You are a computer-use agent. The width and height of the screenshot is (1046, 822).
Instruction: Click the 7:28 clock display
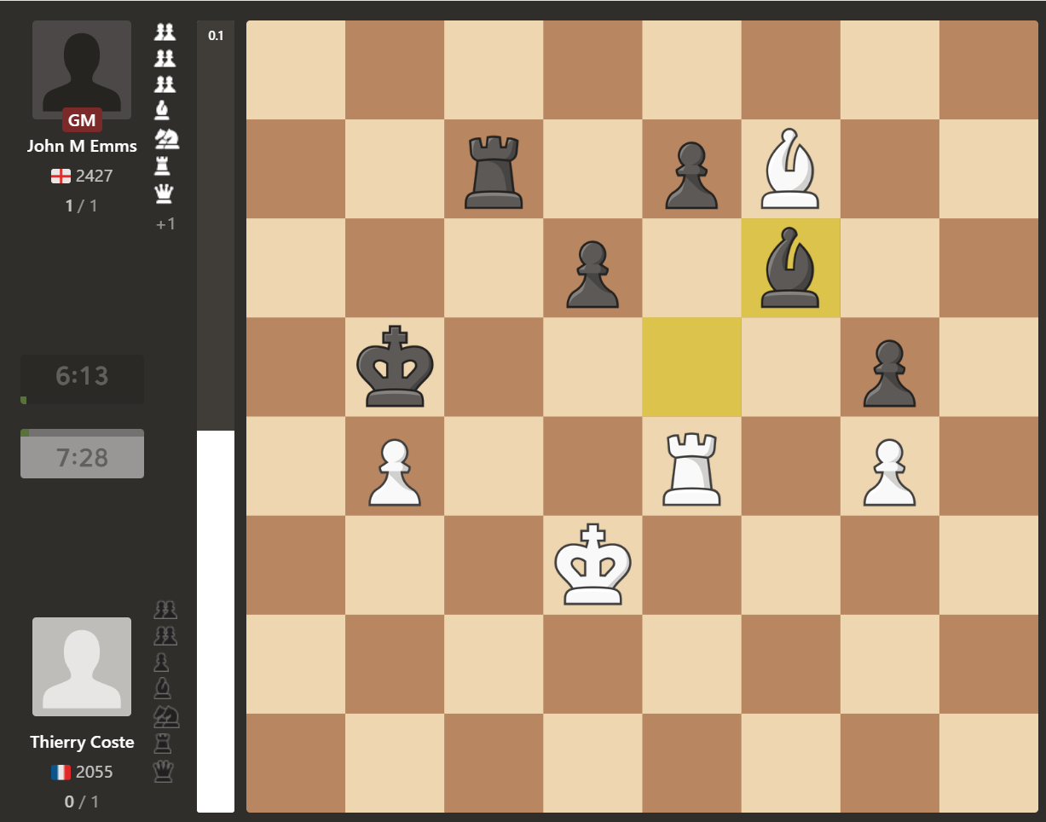pos(82,456)
